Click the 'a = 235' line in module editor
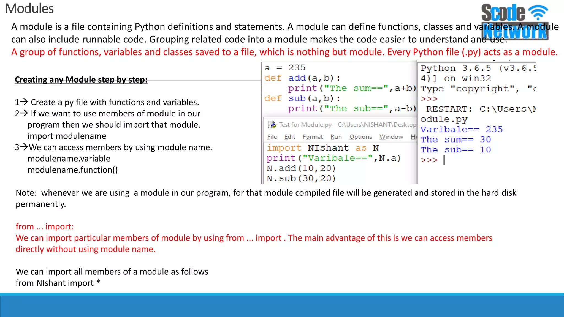 [285, 68]
